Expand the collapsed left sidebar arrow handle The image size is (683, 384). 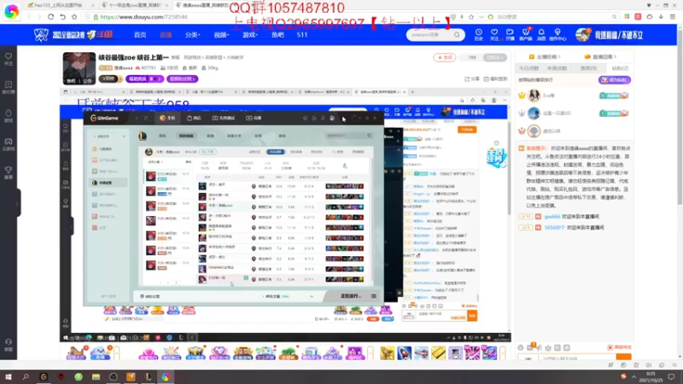pos(18,203)
